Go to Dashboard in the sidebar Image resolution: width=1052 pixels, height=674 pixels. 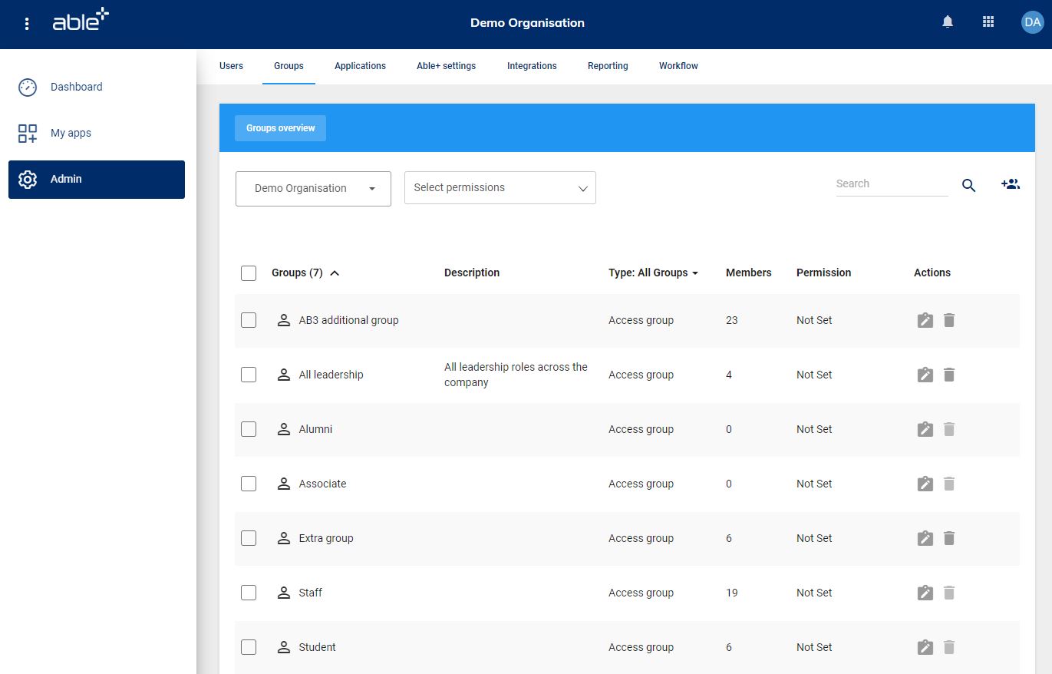pyautogui.click(x=76, y=87)
